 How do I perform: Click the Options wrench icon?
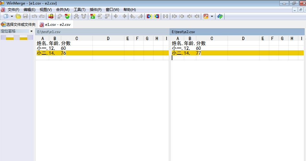pos(206,16)
